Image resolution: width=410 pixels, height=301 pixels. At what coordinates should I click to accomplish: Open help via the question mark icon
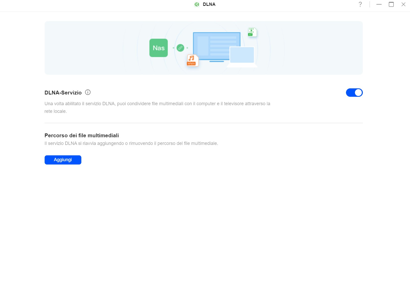(360, 4)
